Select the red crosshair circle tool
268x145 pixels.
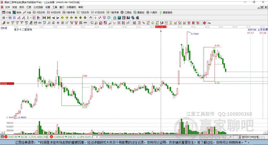pyautogui.click(x=53, y=23)
